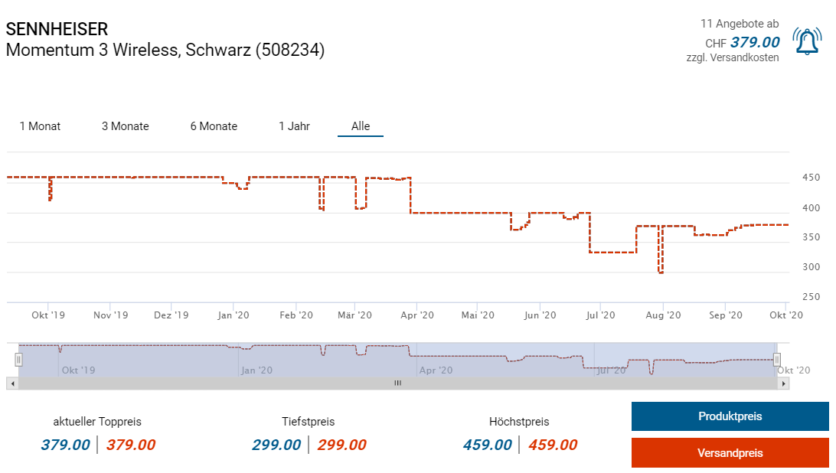This screenshot has height=473, width=836.
Task: Select the Alle time range tab
Action: (x=361, y=126)
